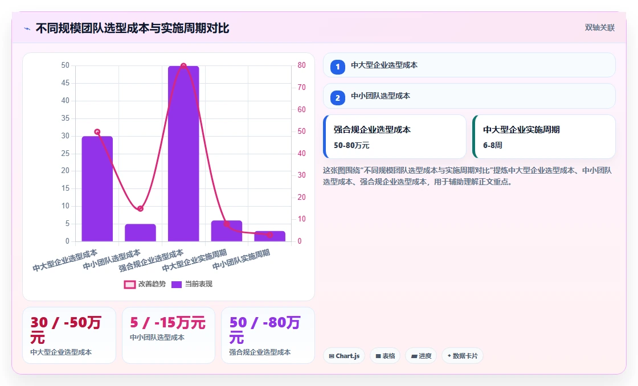Click the 中大型企业实施周期 x-axis label

[x=194, y=261]
